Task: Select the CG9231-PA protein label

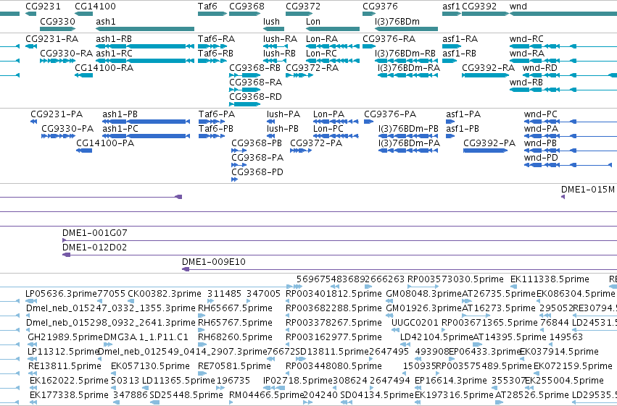Action: 57,114
